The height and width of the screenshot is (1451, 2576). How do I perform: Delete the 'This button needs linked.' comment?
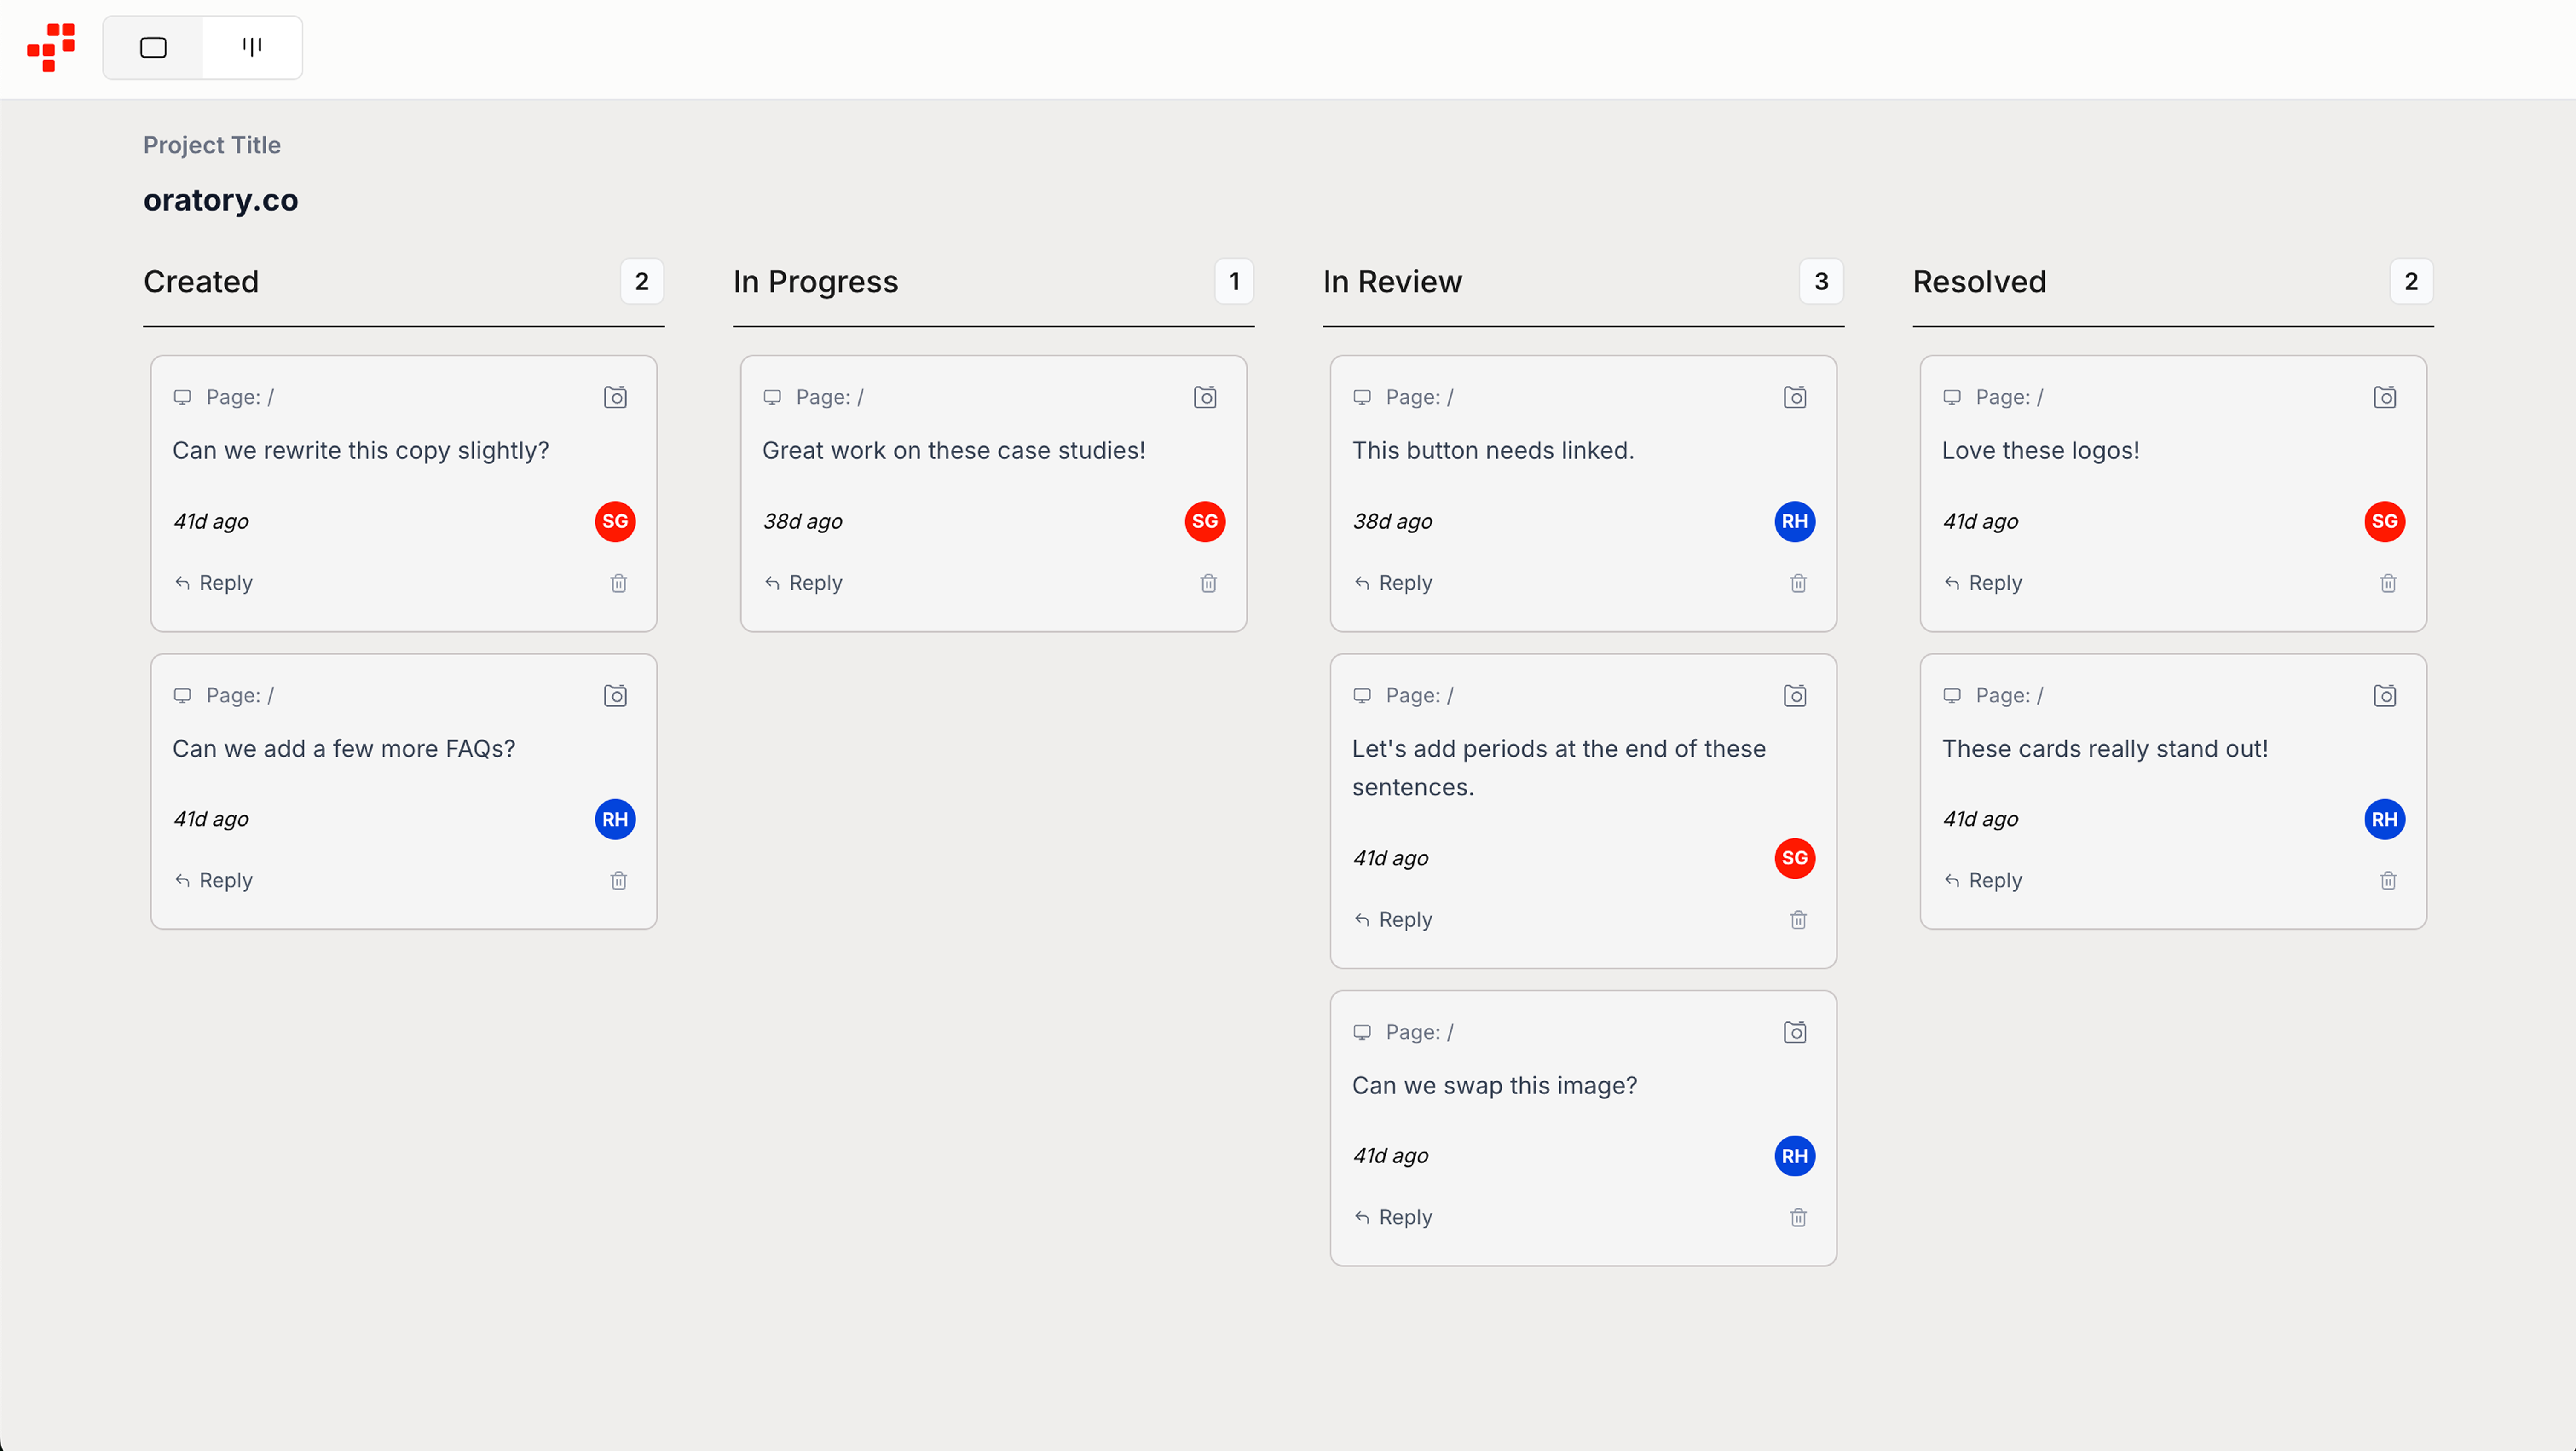click(1798, 583)
